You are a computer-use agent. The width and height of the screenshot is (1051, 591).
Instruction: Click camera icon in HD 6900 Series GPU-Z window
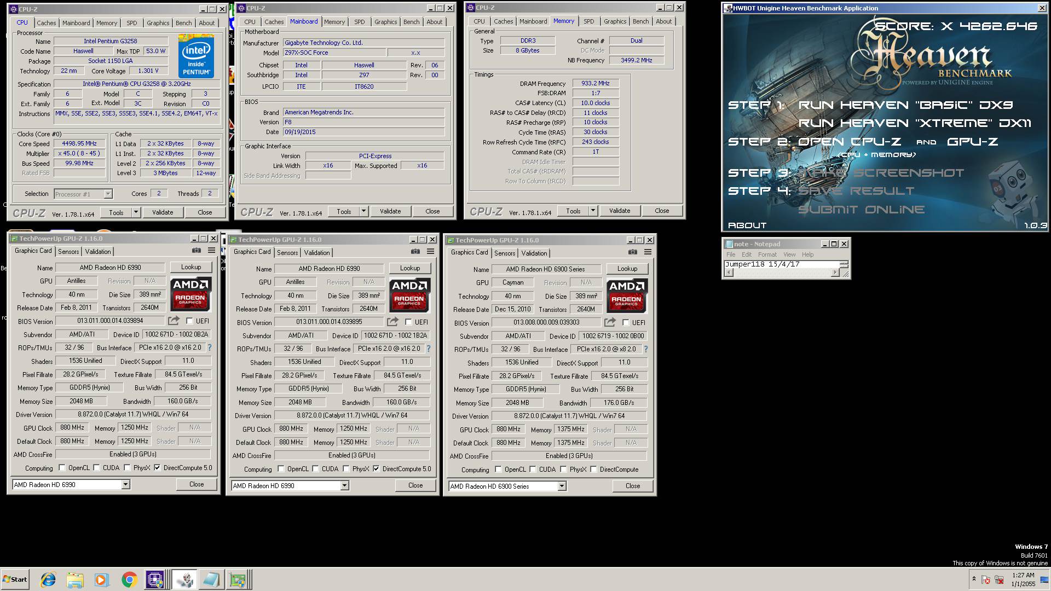click(x=633, y=252)
